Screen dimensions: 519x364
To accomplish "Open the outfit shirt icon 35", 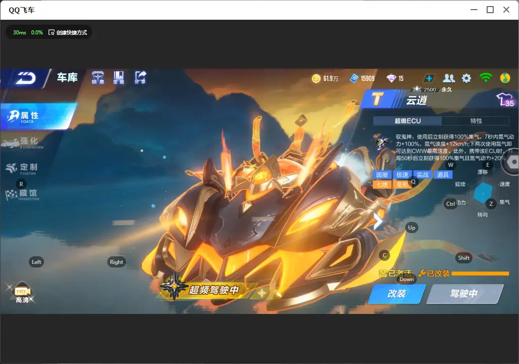I will (x=505, y=100).
